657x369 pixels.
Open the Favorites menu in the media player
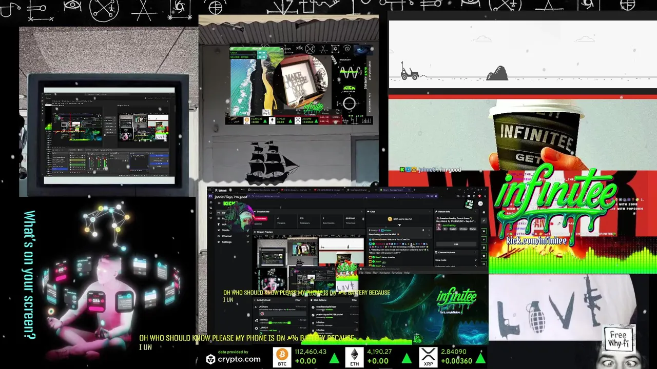click(x=397, y=273)
